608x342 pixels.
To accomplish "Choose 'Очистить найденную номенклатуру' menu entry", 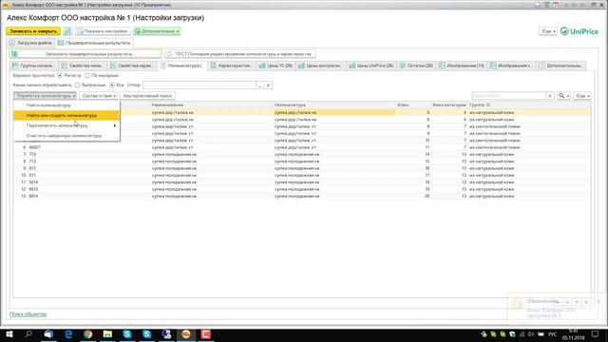I will 66,136.
